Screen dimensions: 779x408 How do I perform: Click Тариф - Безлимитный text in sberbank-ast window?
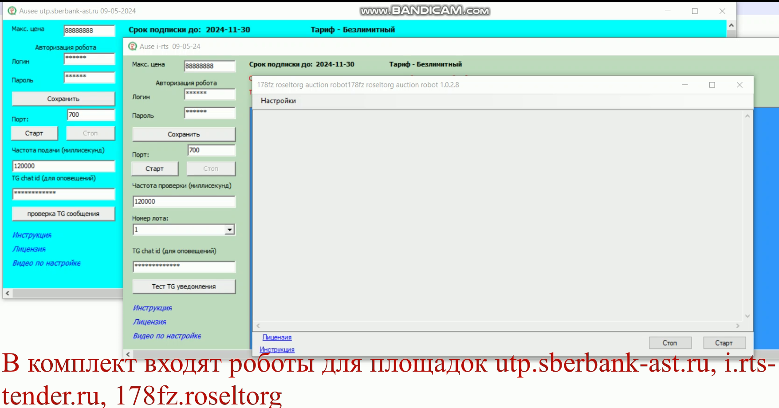coord(353,30)
